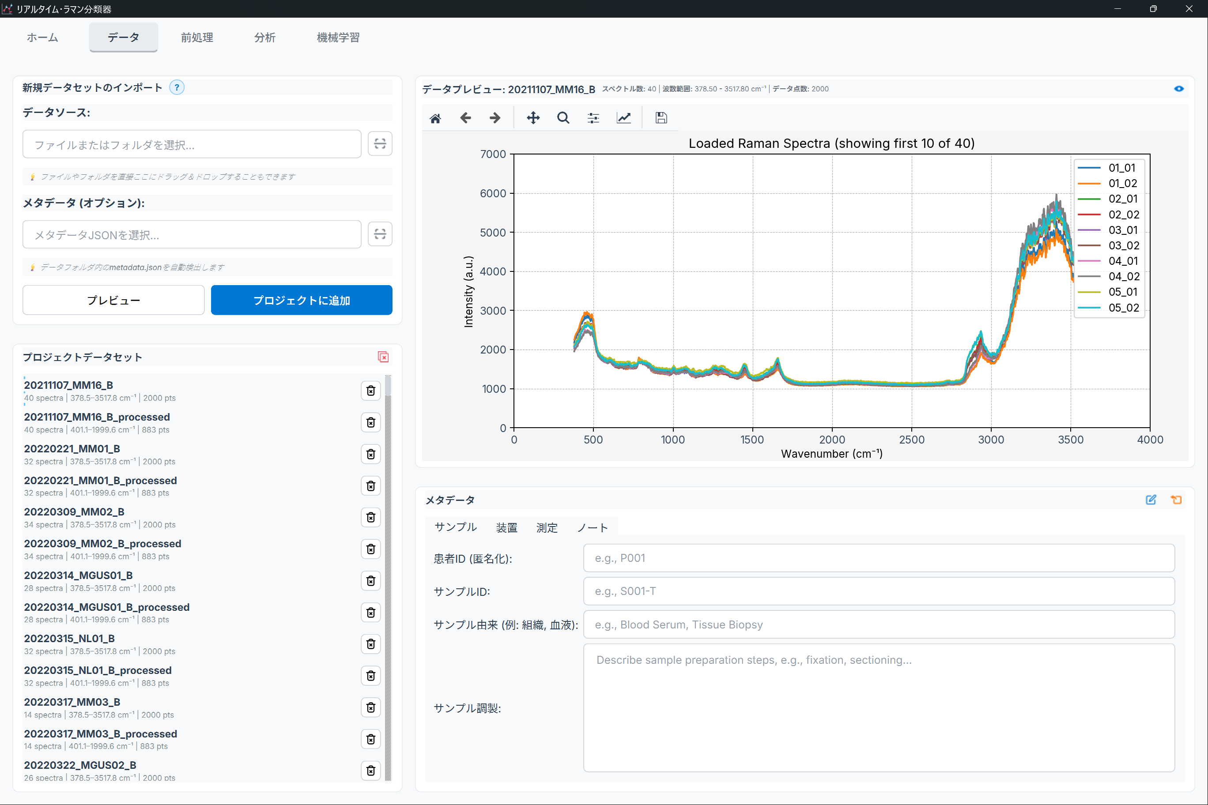Click legend entry 03_01
Image resolution: width=1208 pixels, height=805 pixels.
tap(1107, 230)
